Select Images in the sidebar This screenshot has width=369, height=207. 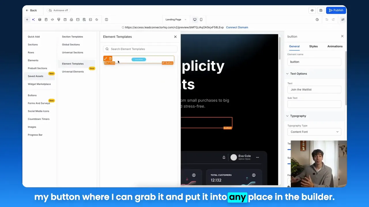[32, 127]
